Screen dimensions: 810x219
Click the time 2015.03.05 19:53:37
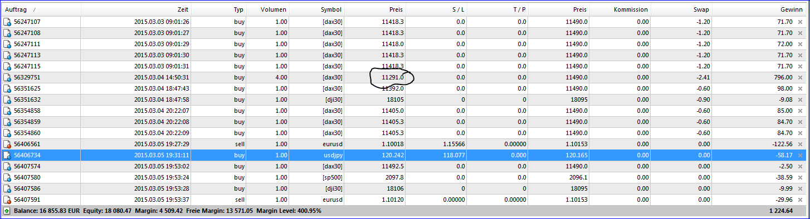pos(162,200)
